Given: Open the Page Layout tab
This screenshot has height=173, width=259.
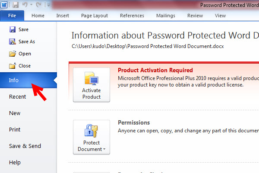Looking at the screenshot, I should (95, 16).
